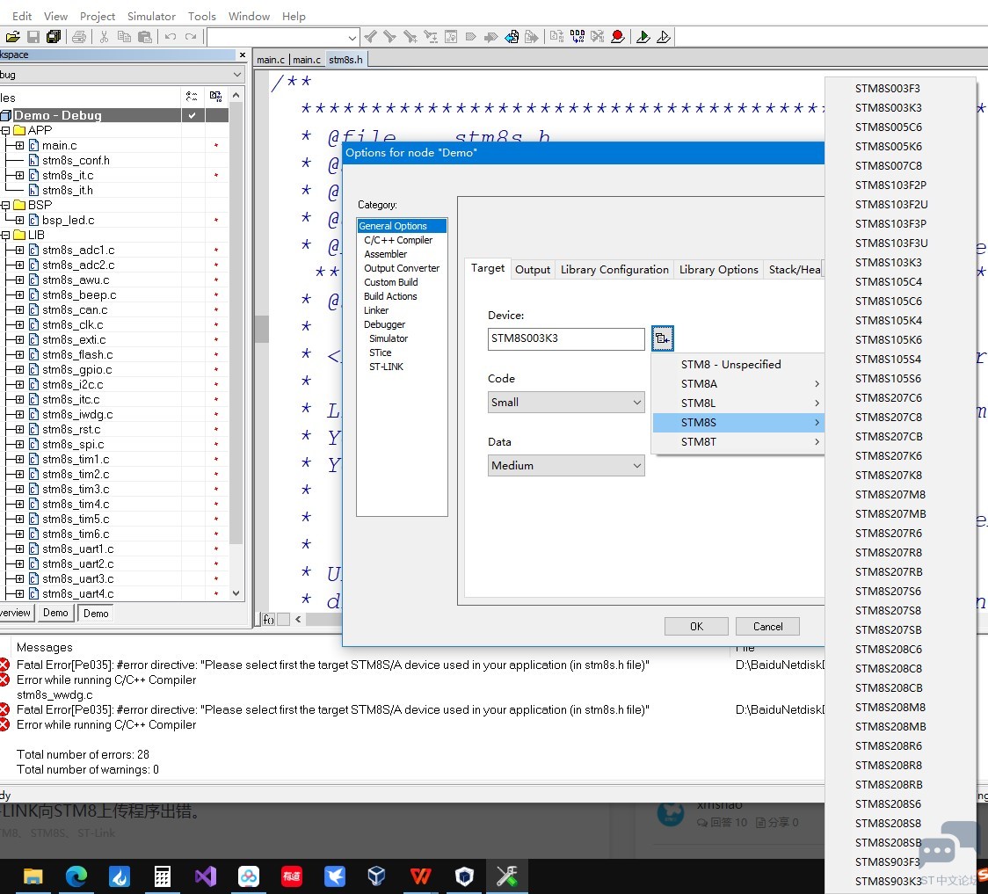Viewport: 988px width, 894px height.
Task: Click the Device input field
Action: coord(566,339)
